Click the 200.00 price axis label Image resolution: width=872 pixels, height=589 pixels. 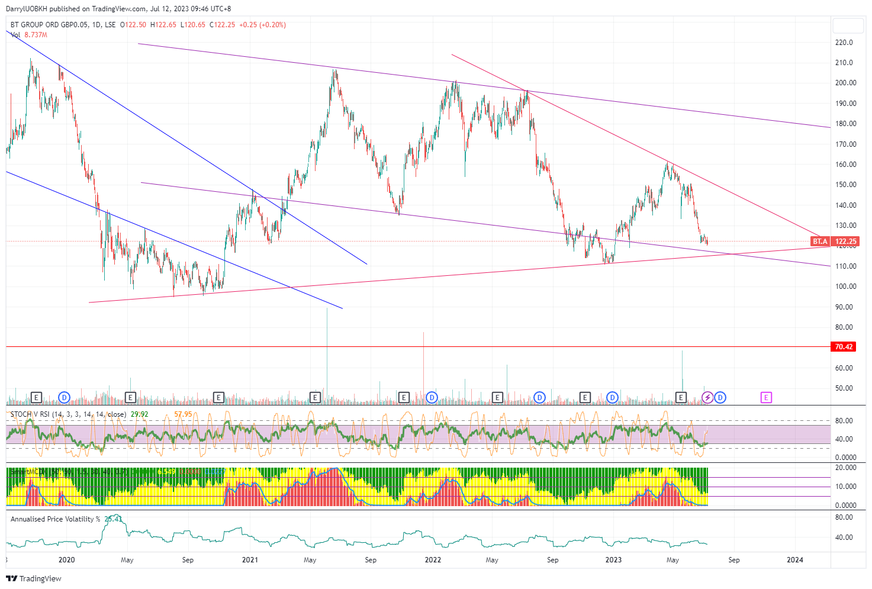point(845,83)
